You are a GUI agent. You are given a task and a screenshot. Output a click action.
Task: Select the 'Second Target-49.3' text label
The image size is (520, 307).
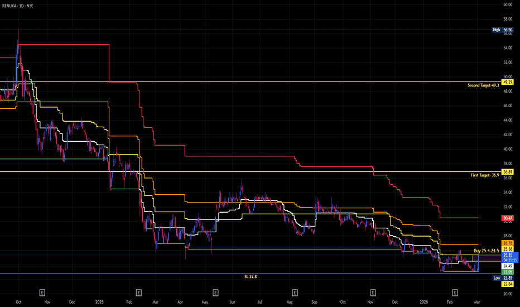tap(483, 85)
